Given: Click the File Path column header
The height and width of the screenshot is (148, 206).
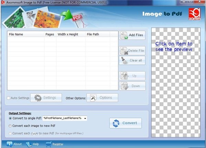Looking at the screenshot, I should [98, 34].
